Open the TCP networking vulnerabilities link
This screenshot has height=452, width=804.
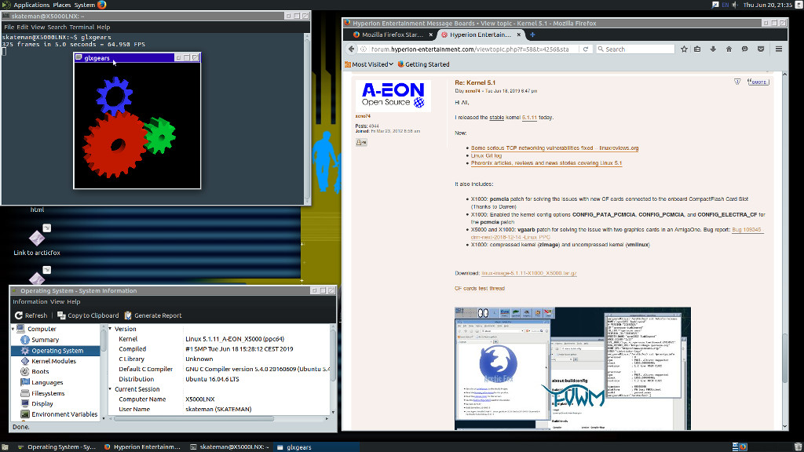[x=555, y=148]
